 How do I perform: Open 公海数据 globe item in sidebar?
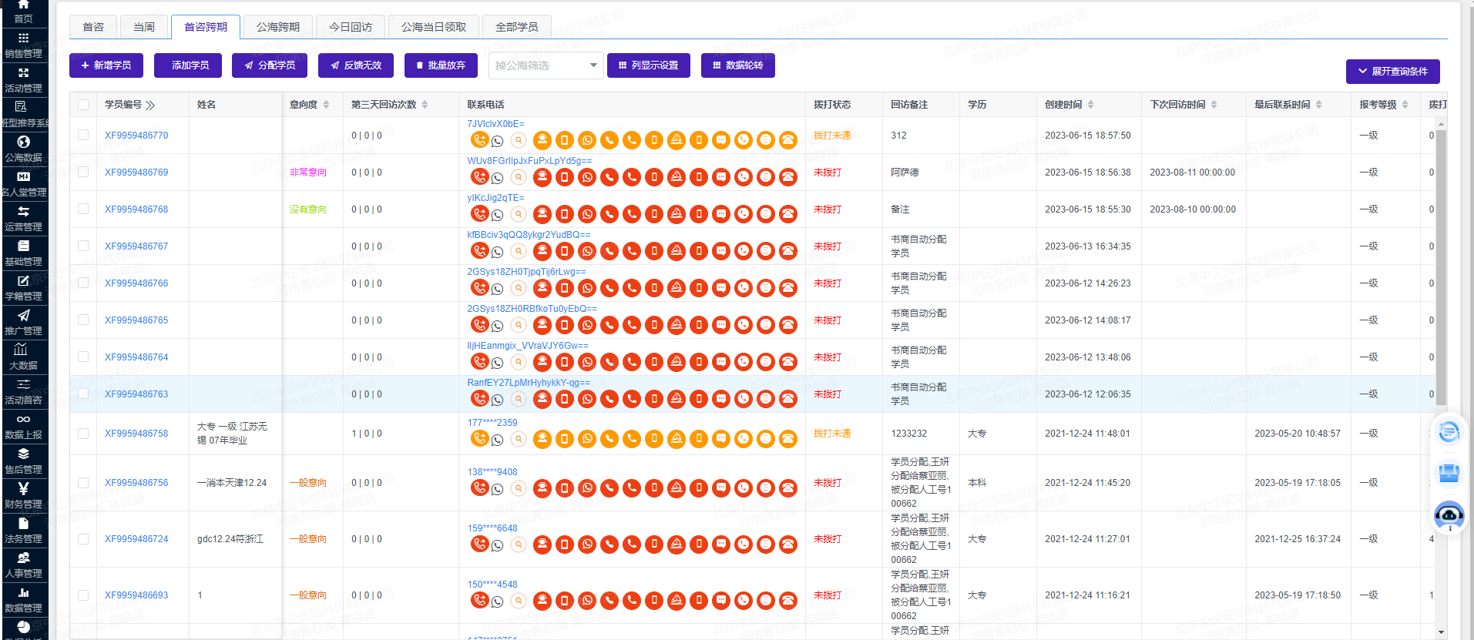(x=24, y=149)
